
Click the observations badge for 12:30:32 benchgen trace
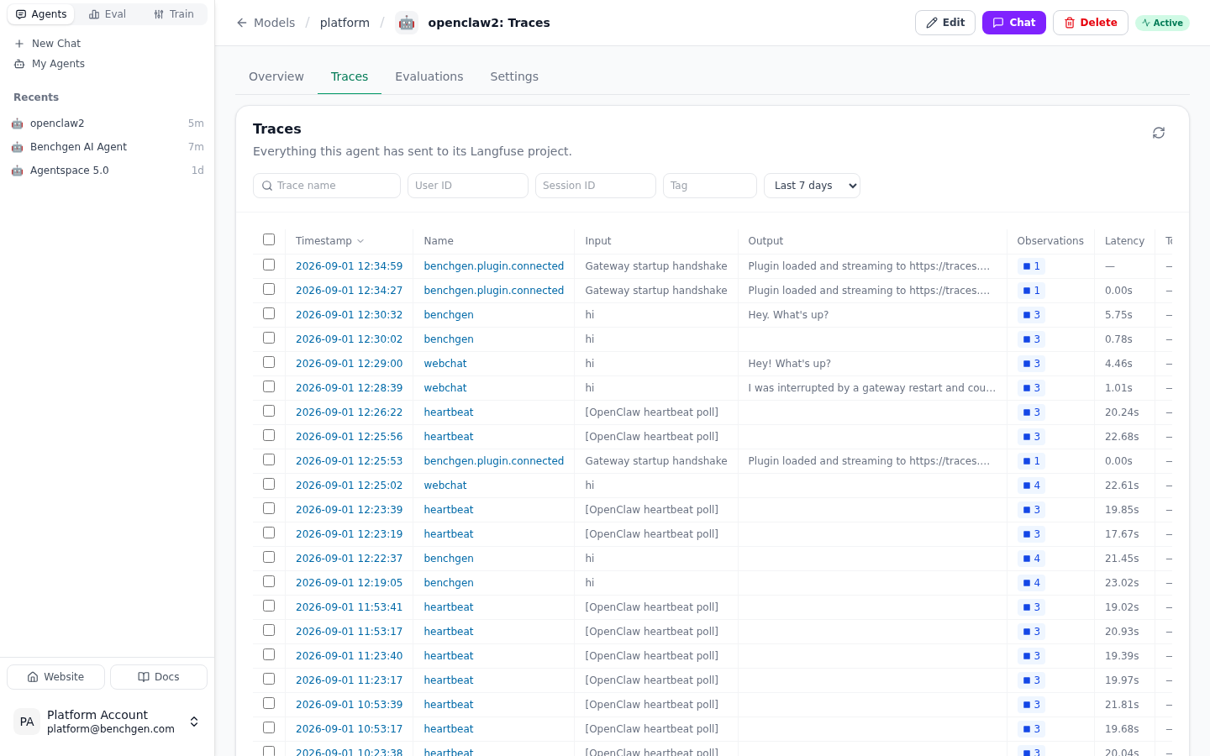coord(1031,315)
